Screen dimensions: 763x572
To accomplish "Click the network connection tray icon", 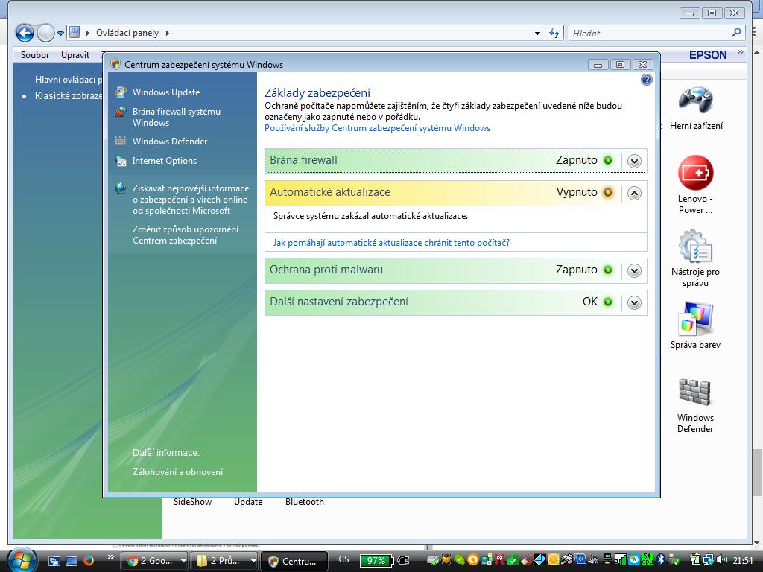I will pos(709,560).
